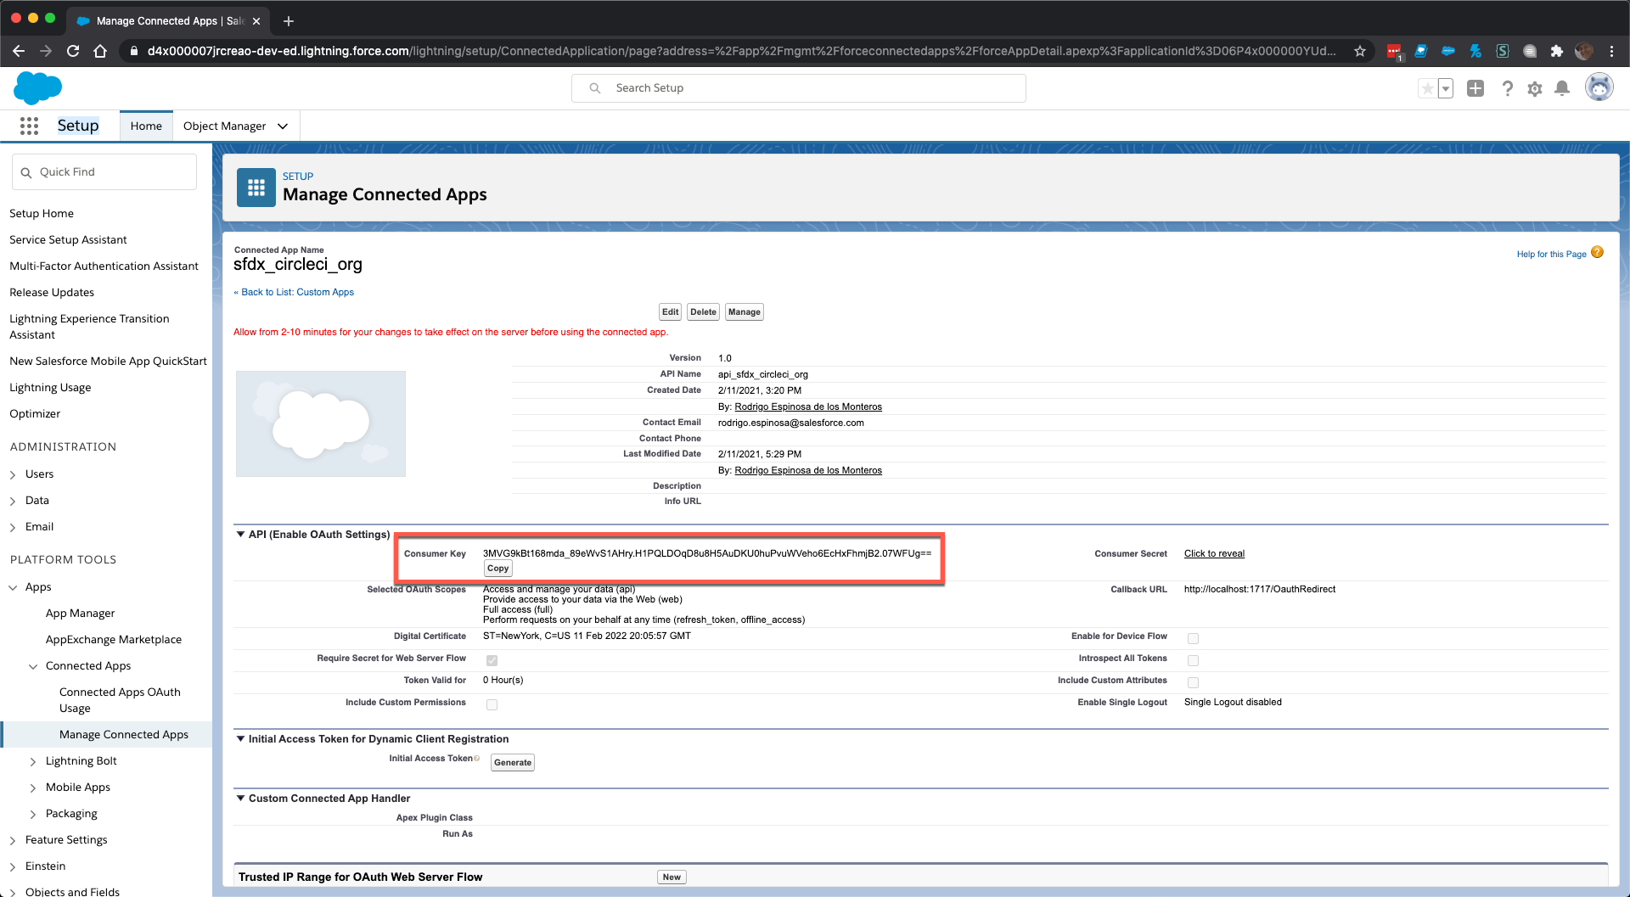Open Setup Home in sidebar
This screenshot has height=897, width=1630.
[42, 213]
